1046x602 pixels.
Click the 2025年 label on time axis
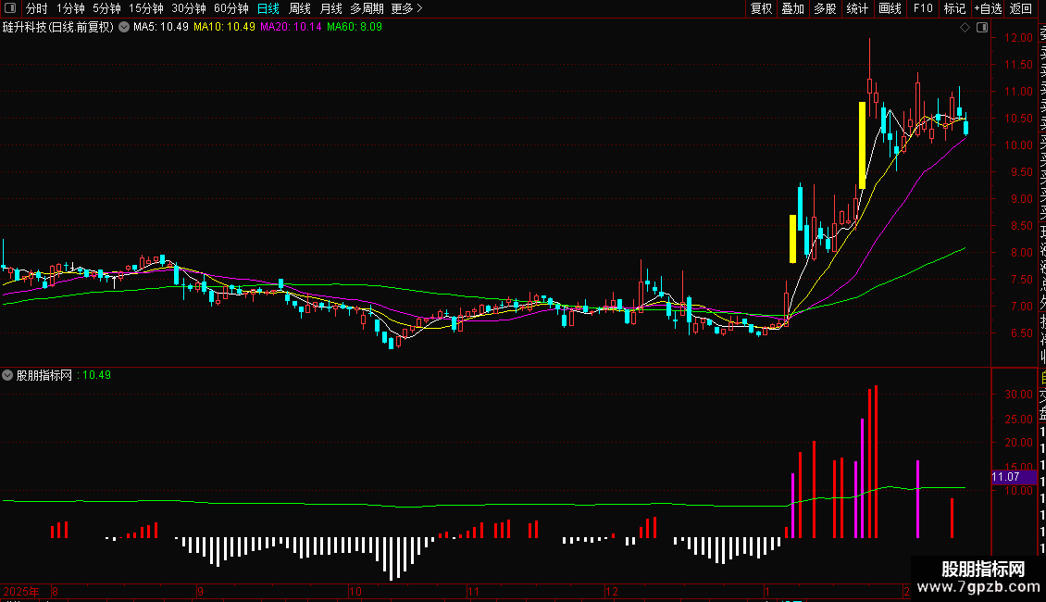tap(20, 591)
